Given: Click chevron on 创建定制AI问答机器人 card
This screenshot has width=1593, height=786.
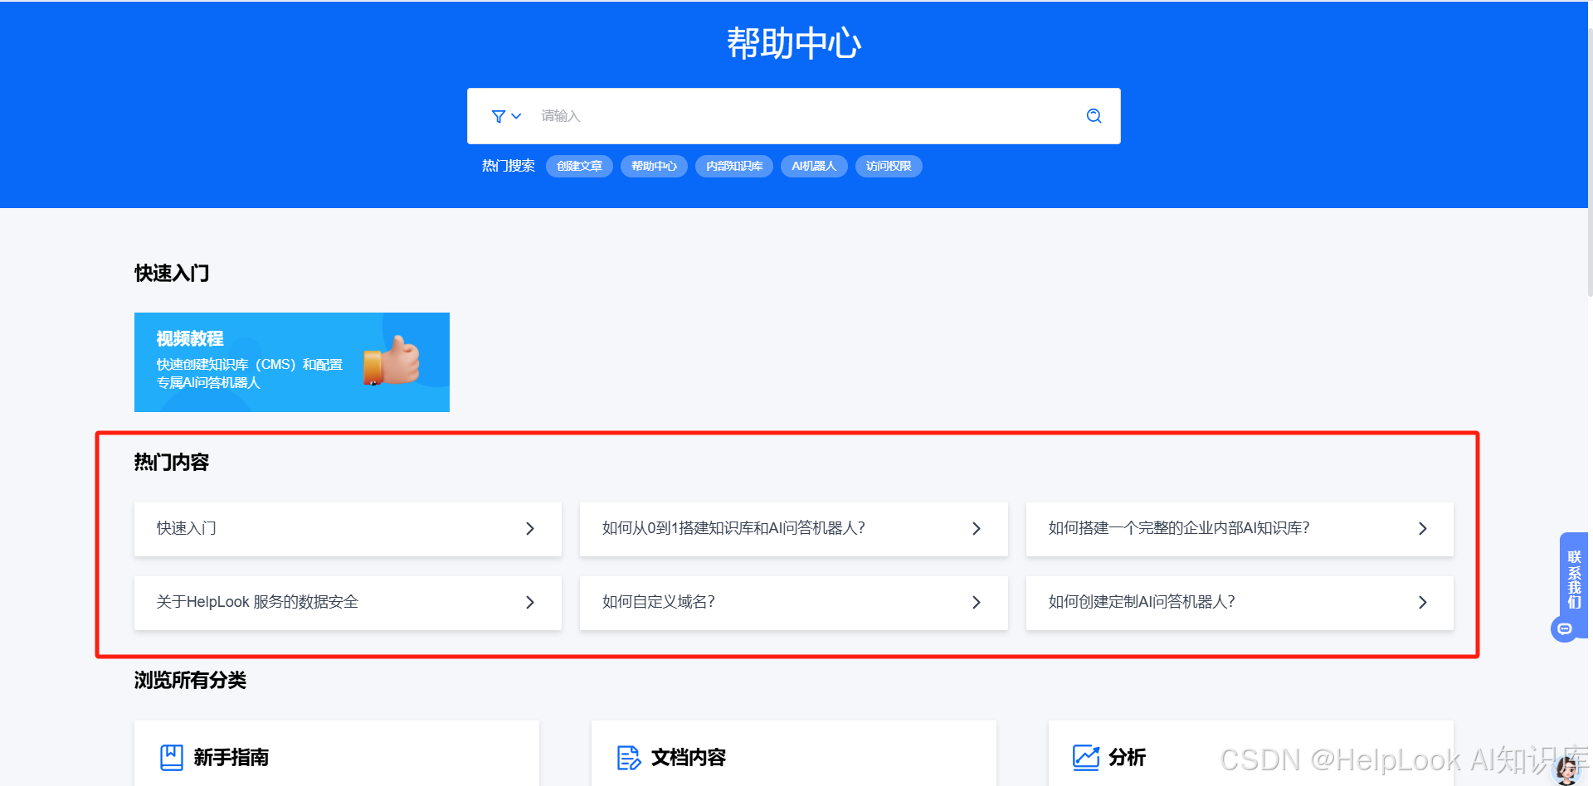Looking at the screenshot, I should pos(1423,603).
